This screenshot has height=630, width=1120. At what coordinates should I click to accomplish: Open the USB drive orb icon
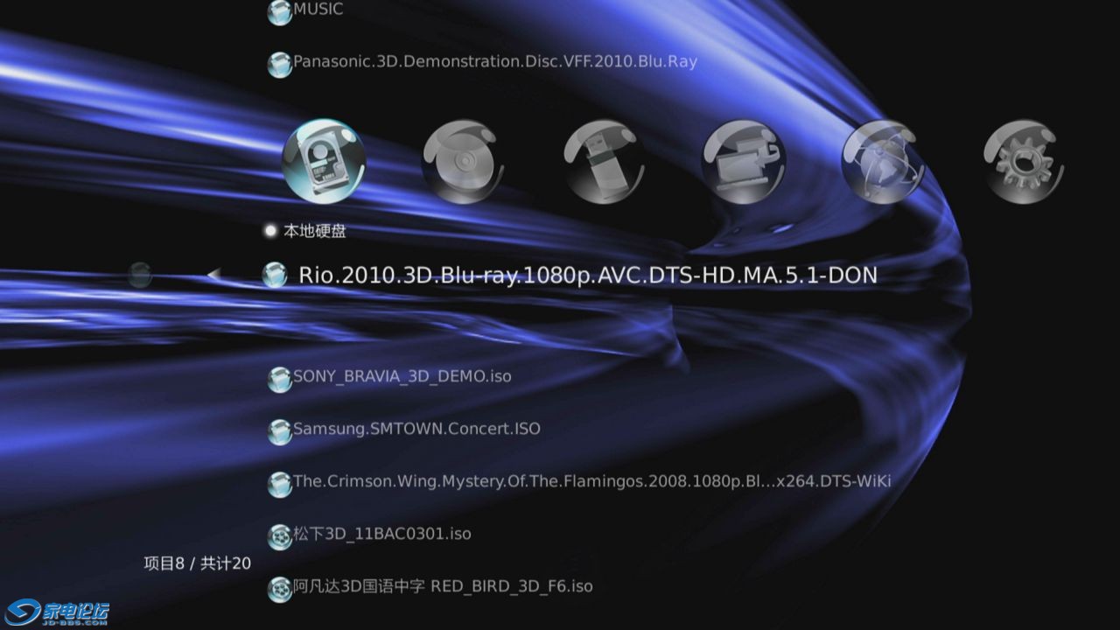click(605, 161)
